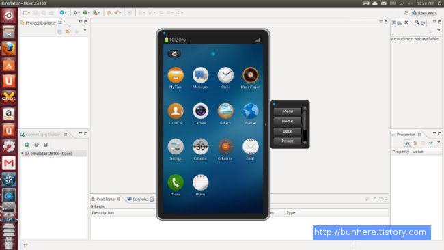Select the Connection Explorer tab
The width and height of the screenshot is (444, 250).
[x=43, y=134]
